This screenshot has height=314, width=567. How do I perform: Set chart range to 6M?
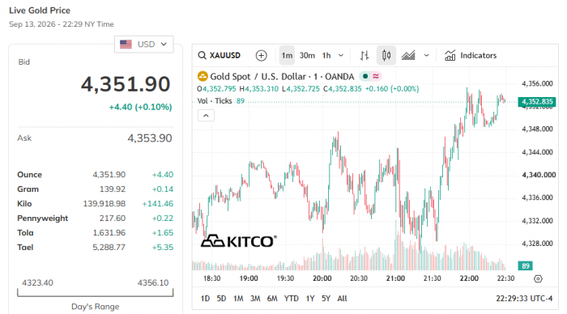point(272,299)
